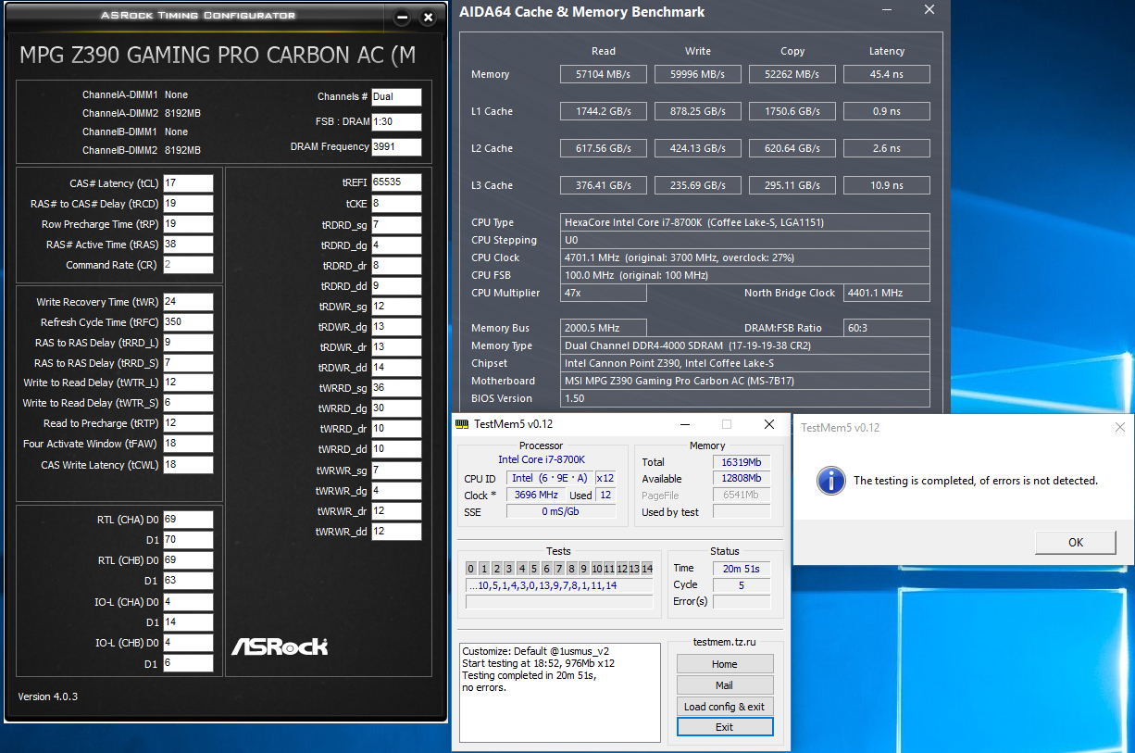Click the CAS Write Latency (tCWL) field
This screenshot has height=753, width=1135.
188,465
